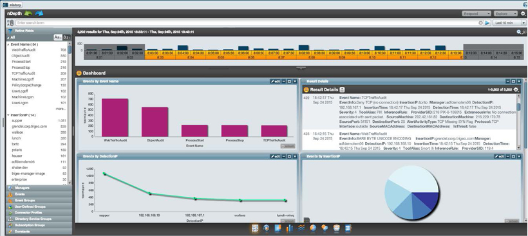
Task: Click the blue forward arrow beside nDepth
Action: point(39,14)
